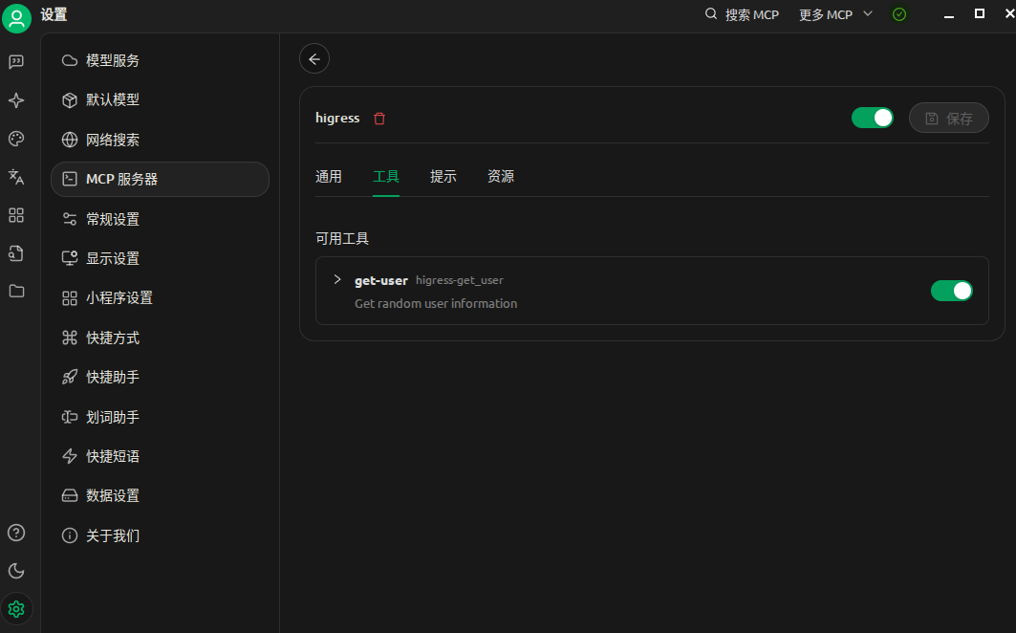Open the translation icon in the sidebar
The image size is (1016, 633).
[15, 177]
